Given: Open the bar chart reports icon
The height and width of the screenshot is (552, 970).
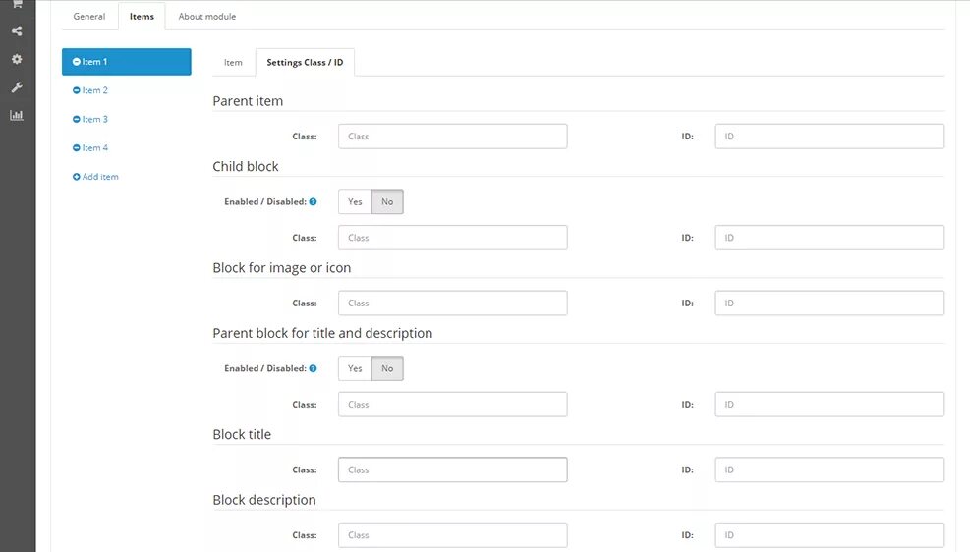Looking at the screenshot, I should pos(17,115).
